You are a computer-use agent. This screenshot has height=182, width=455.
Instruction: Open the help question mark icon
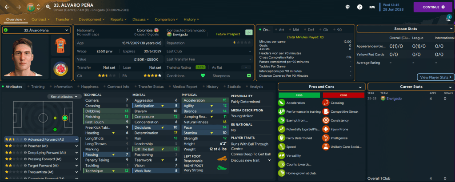[359, 7]
